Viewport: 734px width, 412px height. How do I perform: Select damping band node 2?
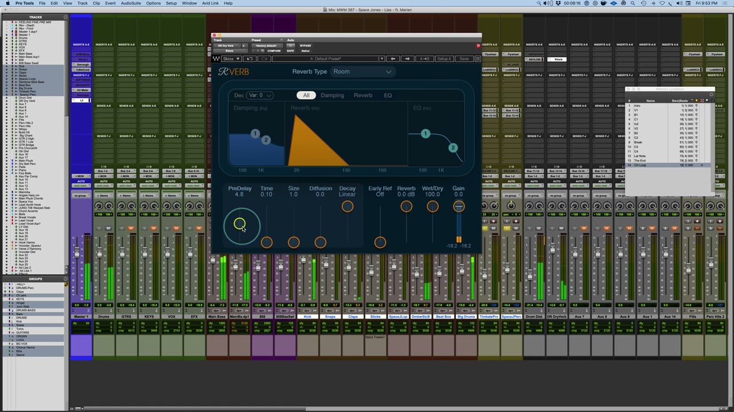point(266,140)
